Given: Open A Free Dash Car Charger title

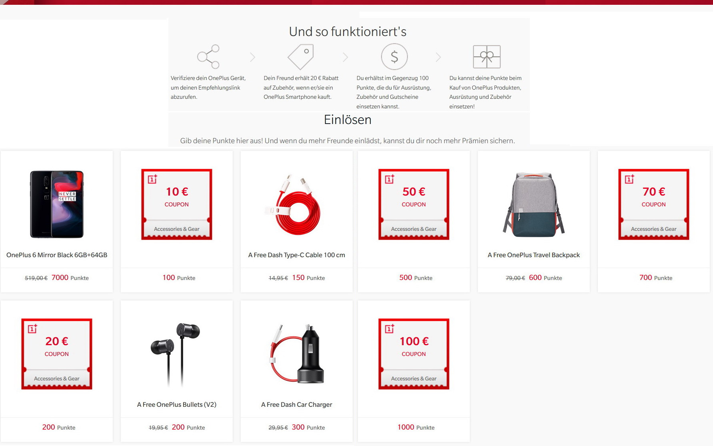Looking at the screenshot, I should (x=297, y=405).
